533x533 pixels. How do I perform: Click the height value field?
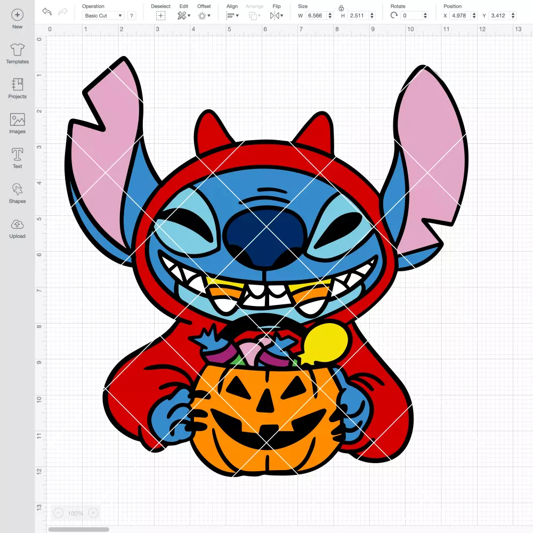[358, 15]
